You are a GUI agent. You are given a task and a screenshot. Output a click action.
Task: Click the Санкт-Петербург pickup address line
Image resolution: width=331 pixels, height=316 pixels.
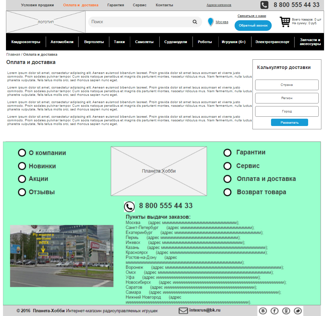coord(190,228)
